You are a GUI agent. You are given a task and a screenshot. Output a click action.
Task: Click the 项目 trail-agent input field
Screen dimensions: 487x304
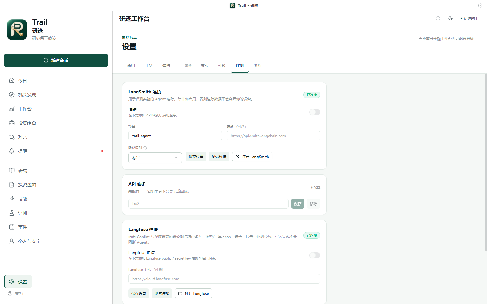tap(175, 136)
